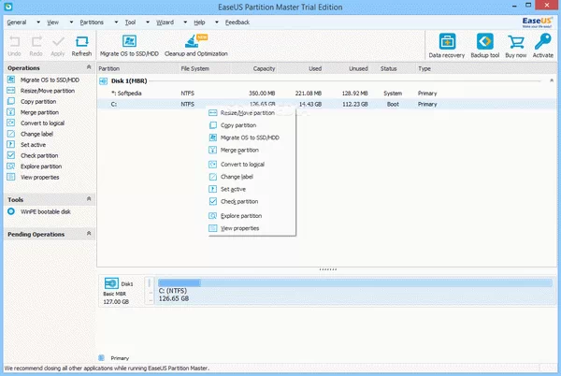Sort by Capacity column header
The height and width of the screenshot is (376, 561).
point(253,68)
